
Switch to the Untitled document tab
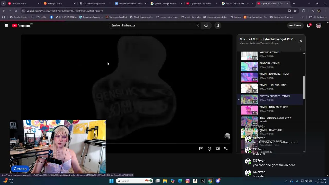(x=131, y=4)
